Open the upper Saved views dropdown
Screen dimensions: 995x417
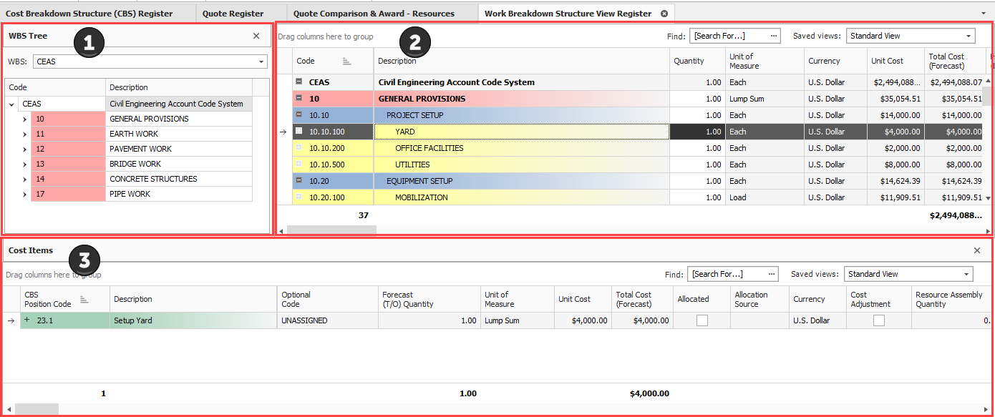pos(969,36)
